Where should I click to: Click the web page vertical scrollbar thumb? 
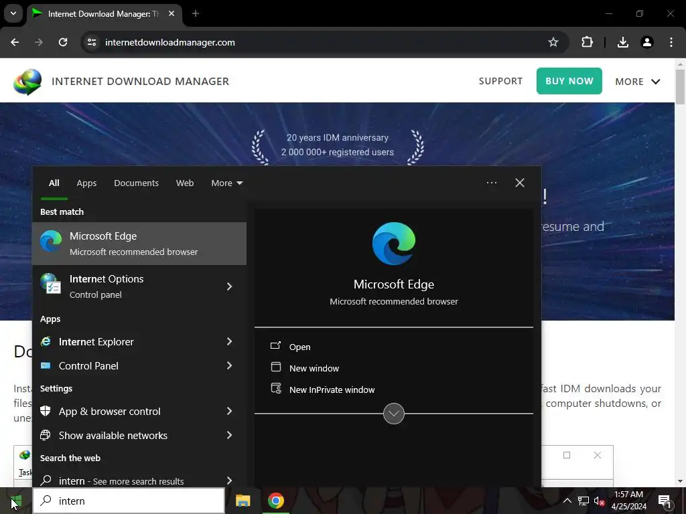[x=681, y=86]
